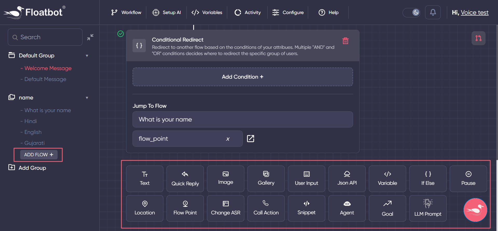Viewport: 498px width, 231px height.
Task: Toggle dark mode switch
Action: [411, 12]
